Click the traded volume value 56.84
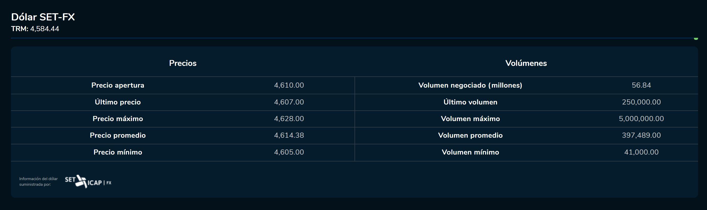Screen dimensions: 707x210 tap(641, 85)
